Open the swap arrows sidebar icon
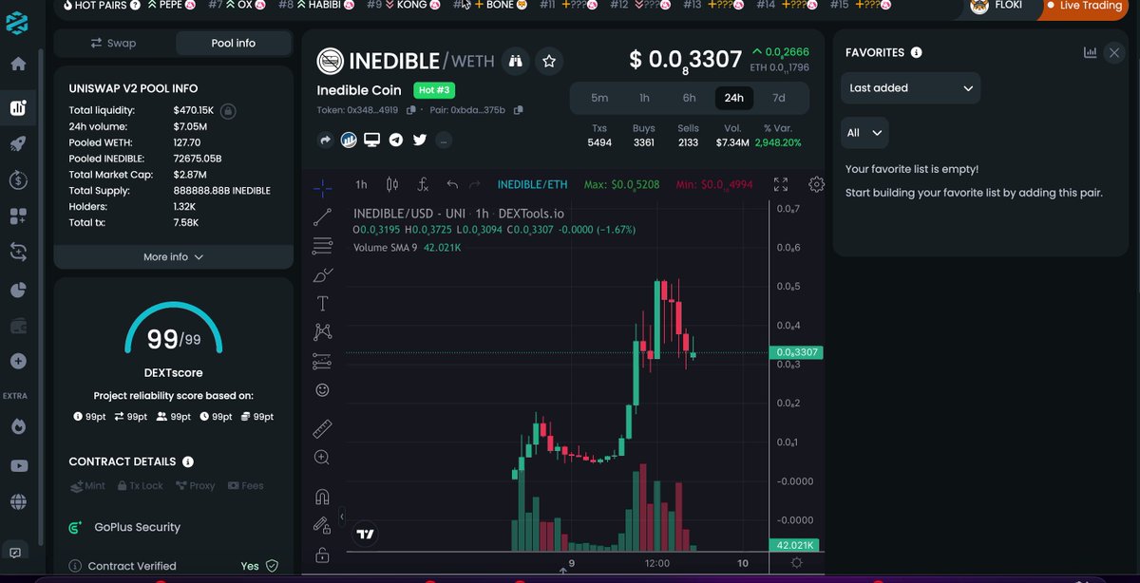The width and height of the screenshot is (1140, 583). (x=18, y=253)
